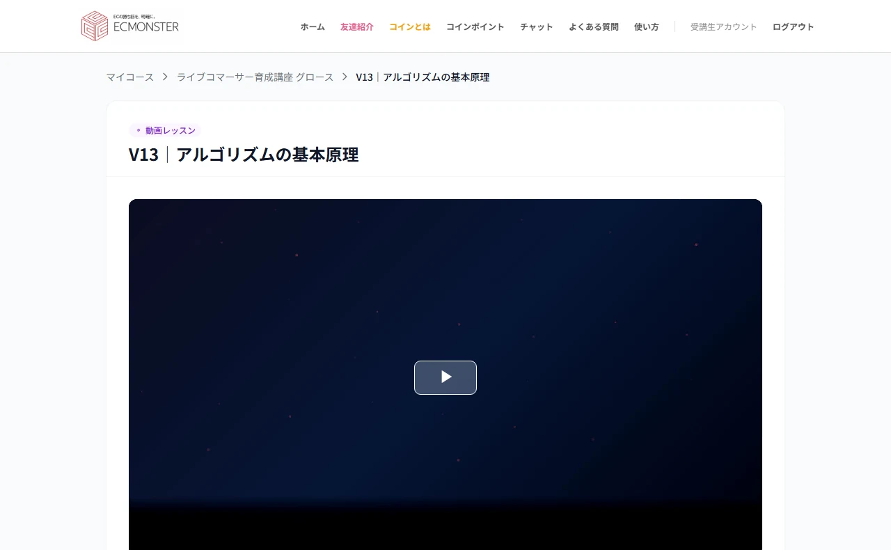Click the V13 lesson title heading
The width and height of the screenshot is (891, 550).
tap(244, 155)
